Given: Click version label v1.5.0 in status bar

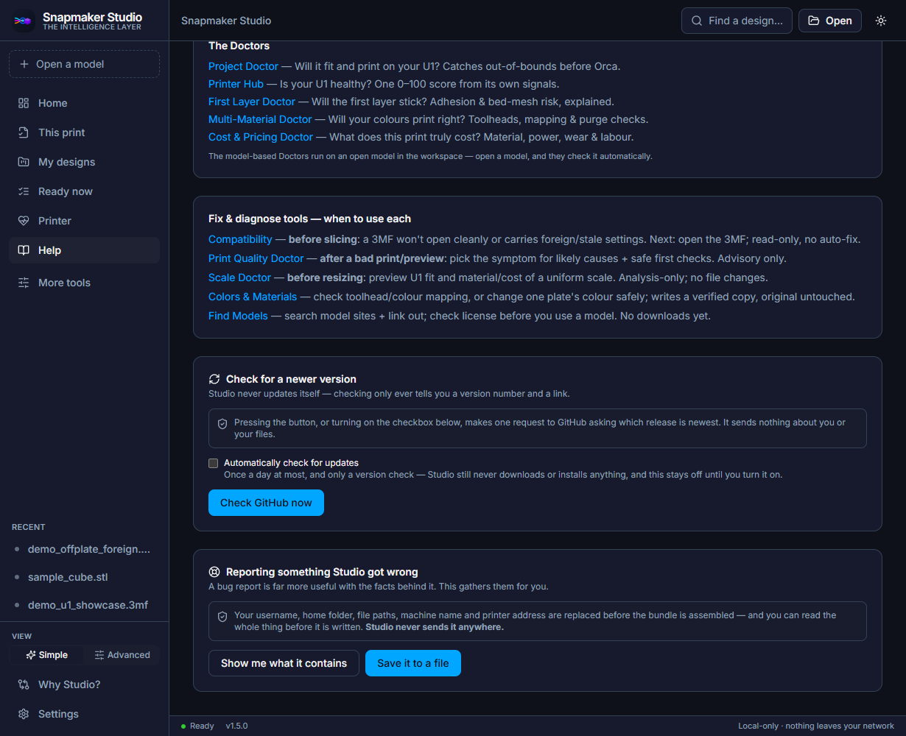Looking at the screenshot, I should (x=236, y=726).
